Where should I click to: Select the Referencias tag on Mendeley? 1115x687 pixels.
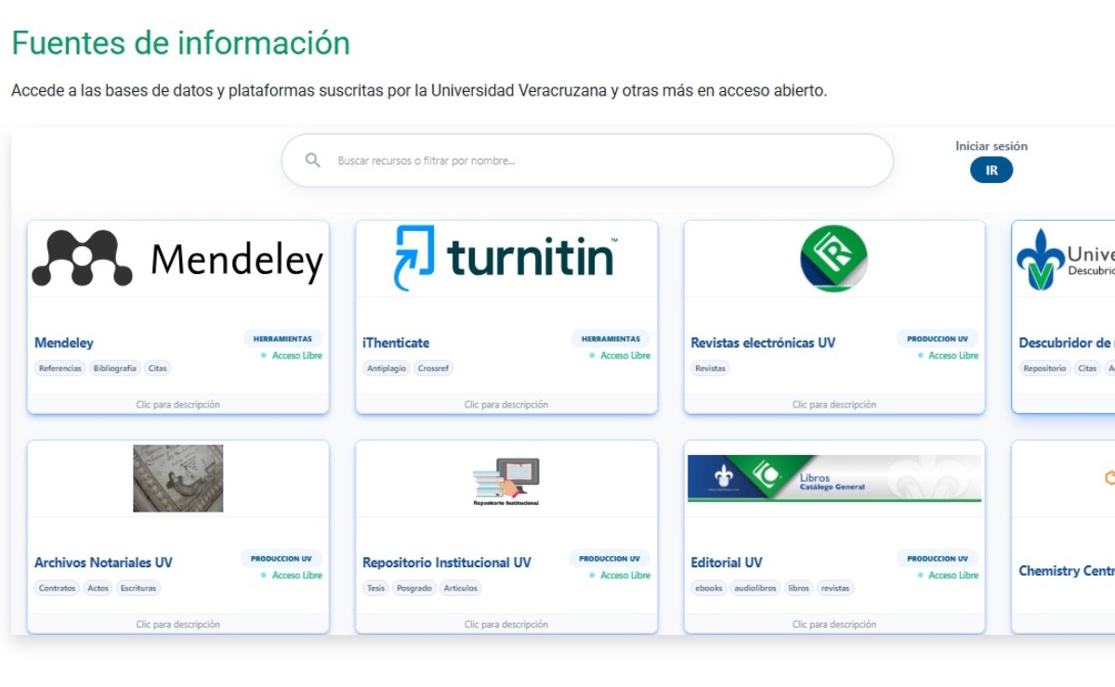60,369
